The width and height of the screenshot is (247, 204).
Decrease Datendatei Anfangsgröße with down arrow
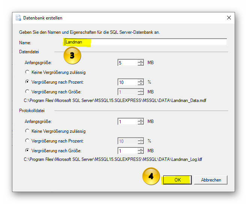tap(141, 64)
